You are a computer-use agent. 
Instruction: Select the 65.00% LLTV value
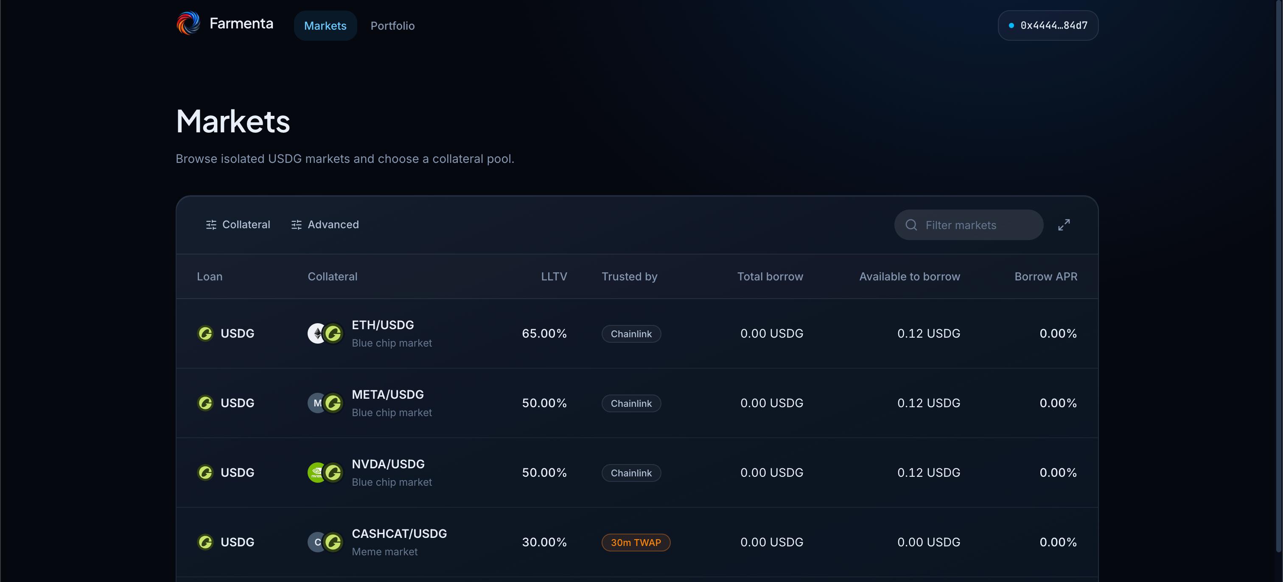pyautogui.click(x=544, y=333)
